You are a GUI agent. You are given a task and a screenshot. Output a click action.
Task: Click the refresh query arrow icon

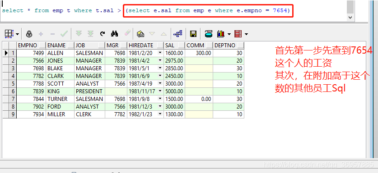pos(103,34)
